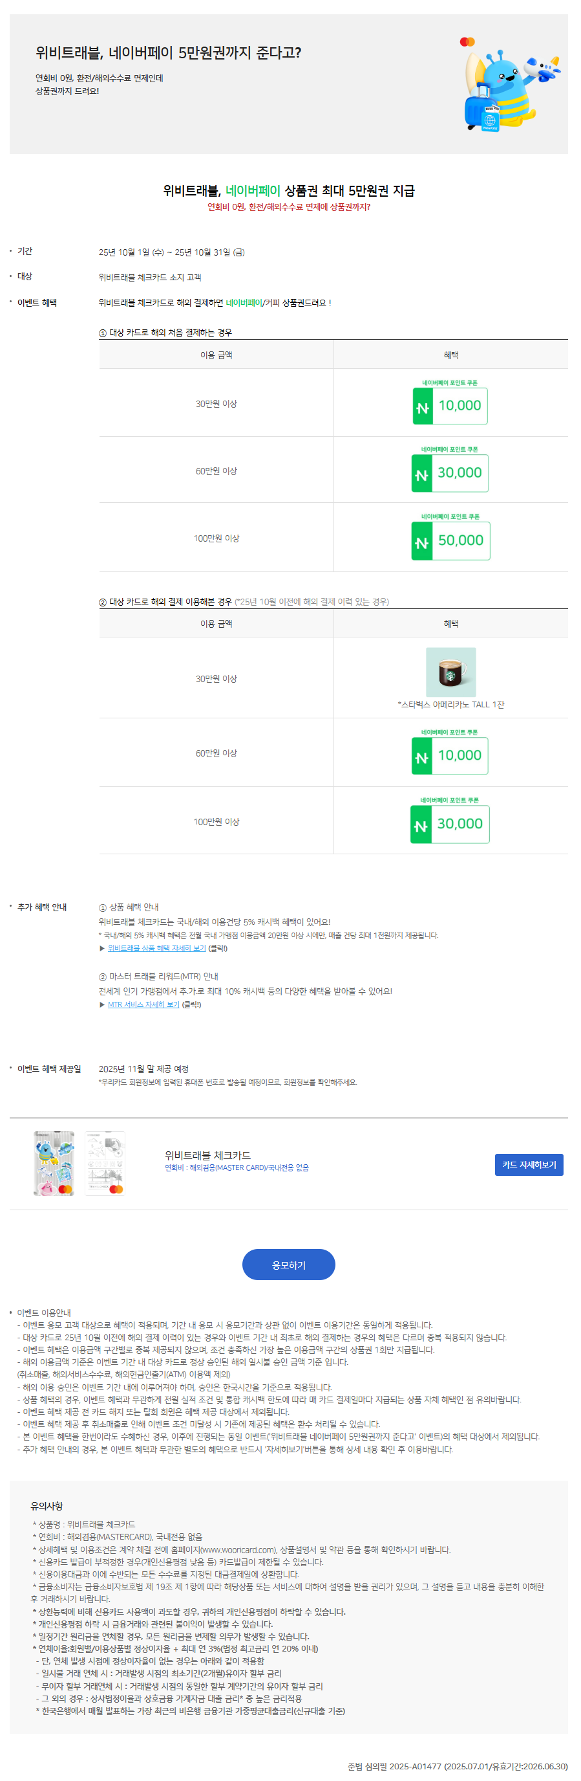Click the banner headline 위비트래블, 네이버페이 5만원권까지 준다고?
The height and width of the screenshot is (1781, 581).
pos(169,52)
